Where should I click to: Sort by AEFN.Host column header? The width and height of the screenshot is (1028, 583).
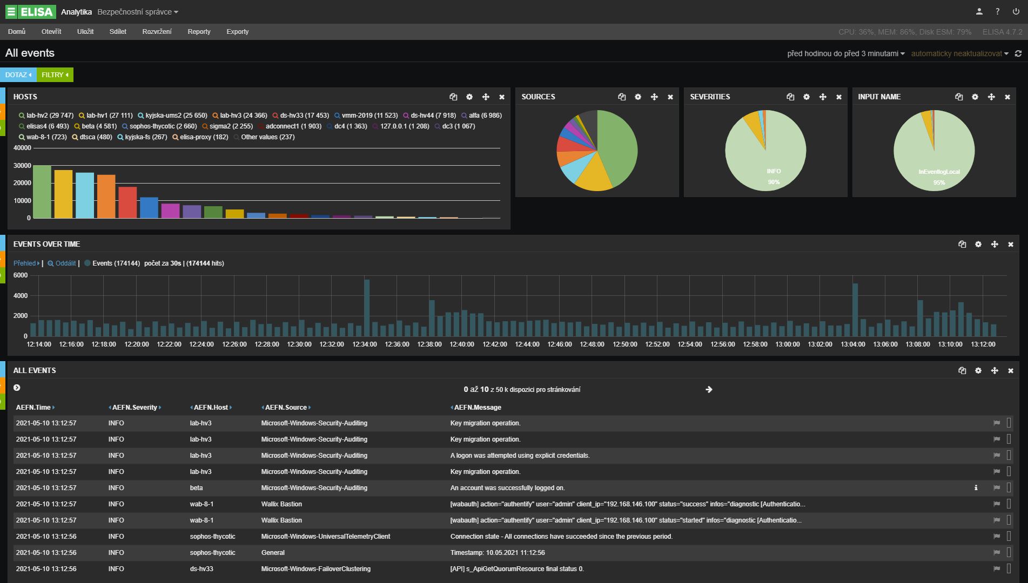211,407
